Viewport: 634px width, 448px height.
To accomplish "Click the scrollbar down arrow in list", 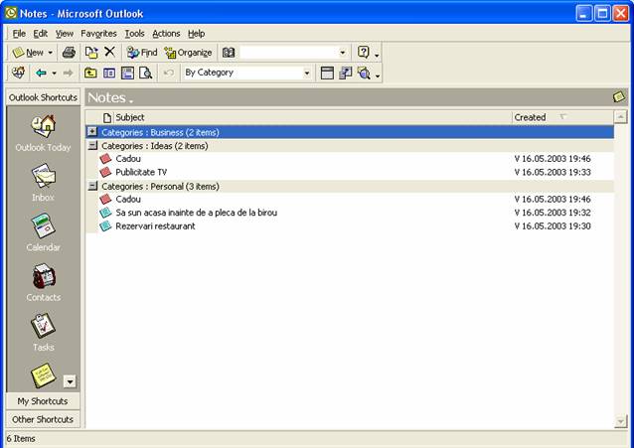I will point(620,421).
